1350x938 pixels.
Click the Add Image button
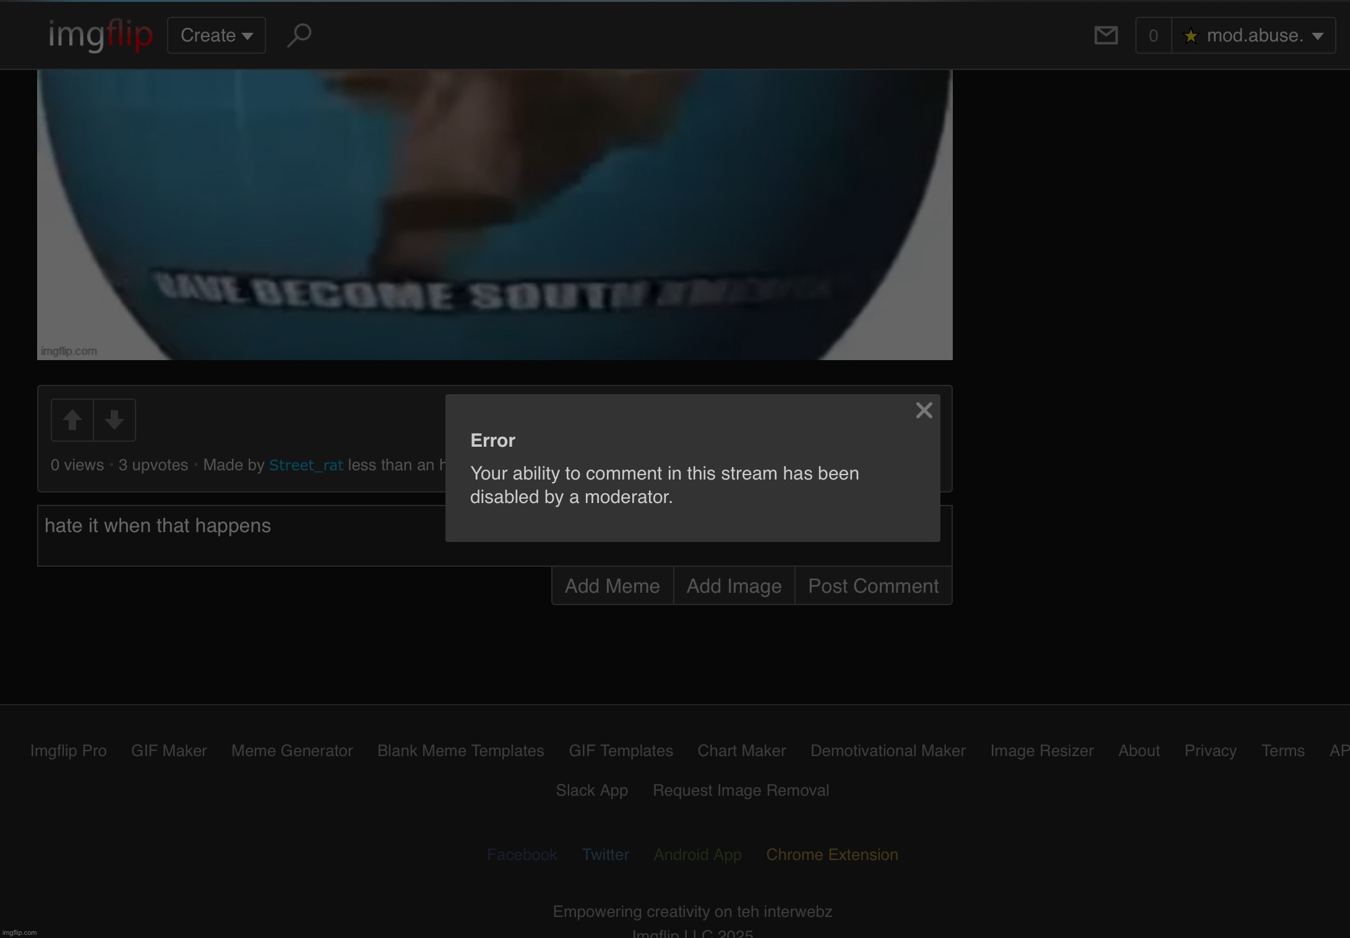(x=733, y=585)
